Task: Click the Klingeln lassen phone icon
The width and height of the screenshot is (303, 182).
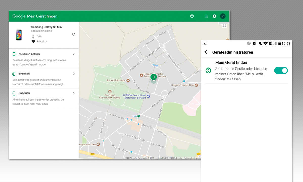Action: [x=14, y=54]
